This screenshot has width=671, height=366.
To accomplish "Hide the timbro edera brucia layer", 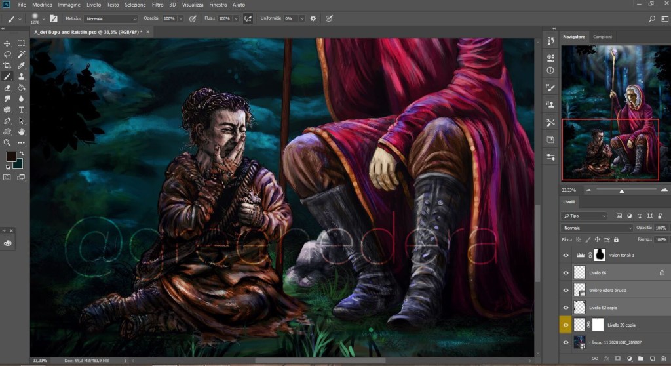I will coord(566,289).
